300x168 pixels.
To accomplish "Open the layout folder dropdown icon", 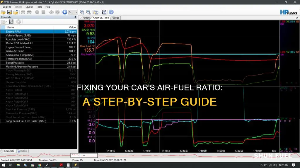I will coord(96,12).
